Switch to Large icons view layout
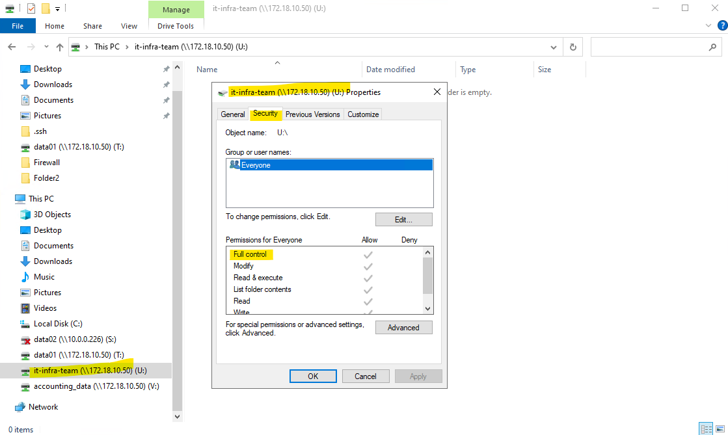Screen dimensions: 728x435 (x=720, y=429)
